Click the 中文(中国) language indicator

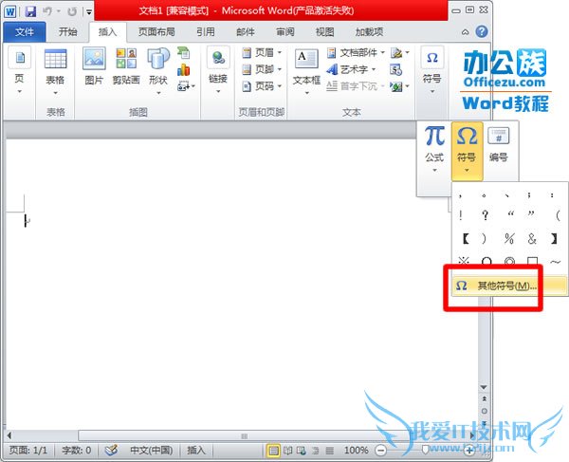(152, 451)
